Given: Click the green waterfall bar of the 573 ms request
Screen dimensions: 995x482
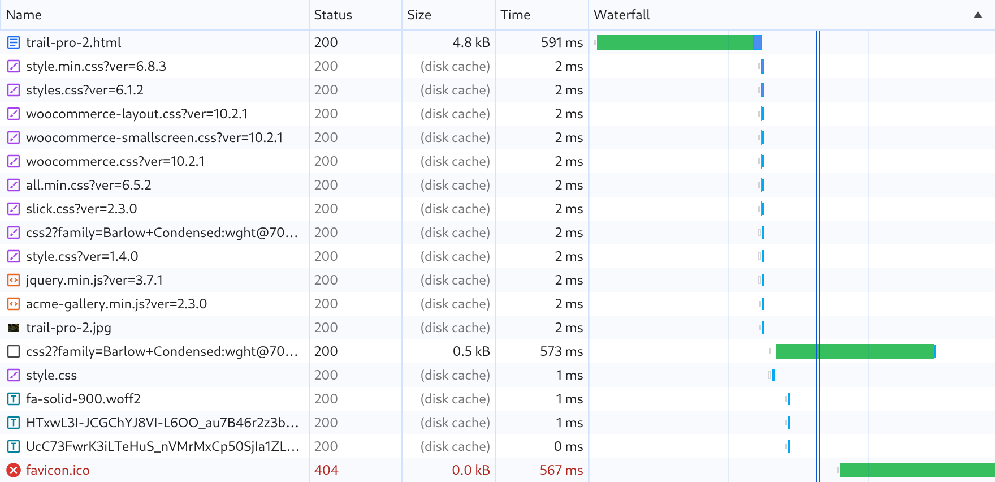Looking at the screenshot, I should (x=855, y=351).
